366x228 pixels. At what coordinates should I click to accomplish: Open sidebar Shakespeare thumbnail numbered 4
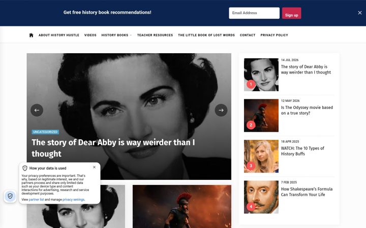click(261, 197)
